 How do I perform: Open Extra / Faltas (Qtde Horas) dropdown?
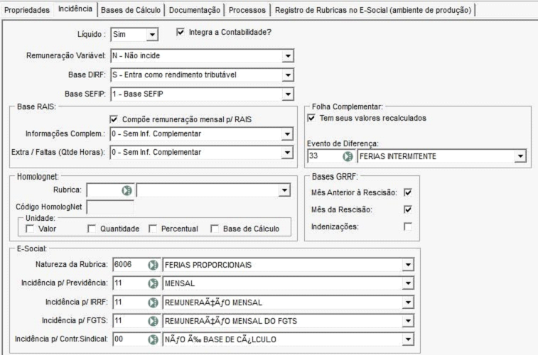[x=287, y=153]
